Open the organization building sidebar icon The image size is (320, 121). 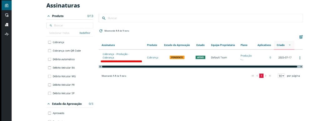click(7, 25)
